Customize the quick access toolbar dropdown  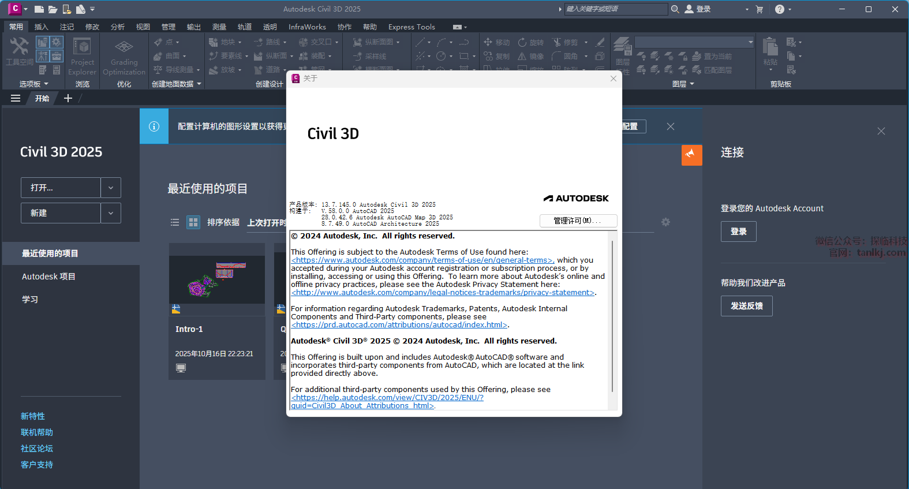tap(92, 9)
